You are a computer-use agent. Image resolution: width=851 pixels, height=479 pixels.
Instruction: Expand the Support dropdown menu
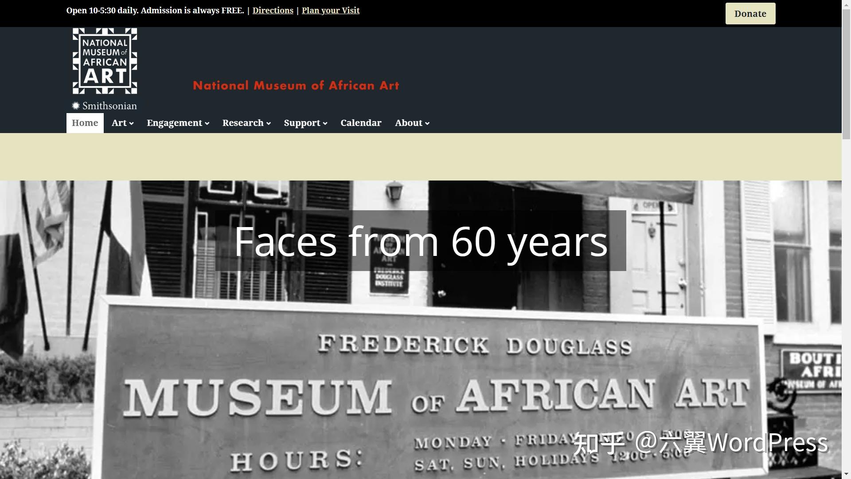pyautogui.click(x=306, y=123)
